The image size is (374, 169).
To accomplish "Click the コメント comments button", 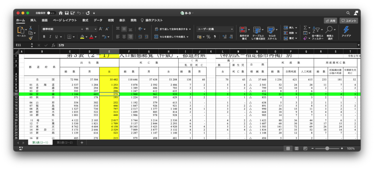I will pos(349,21).
